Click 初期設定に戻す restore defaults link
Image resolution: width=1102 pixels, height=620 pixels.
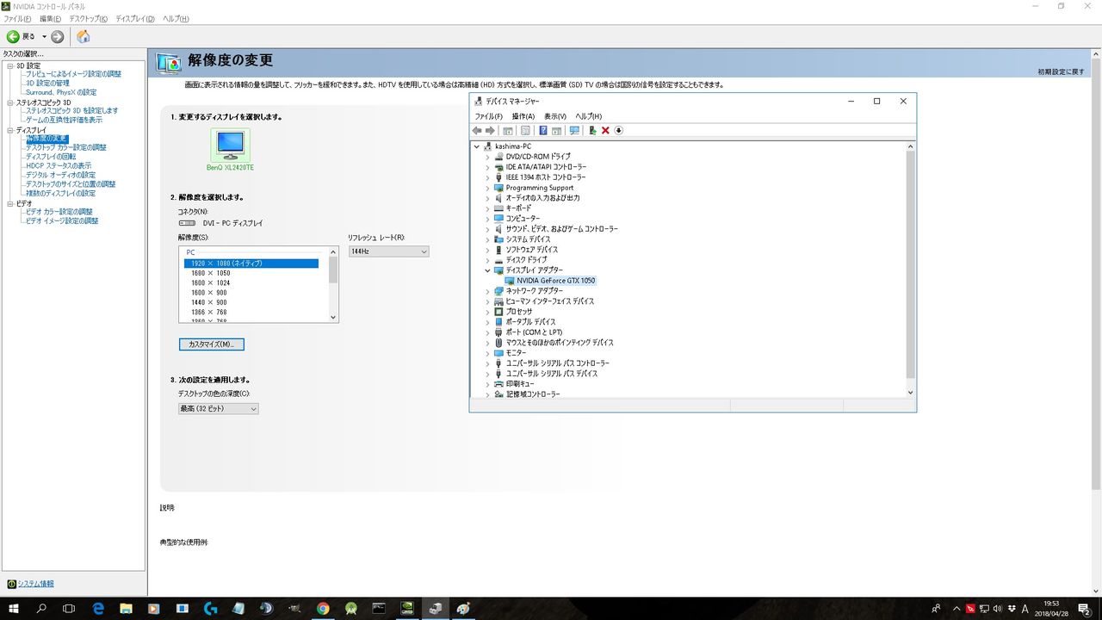click(1062, 71)
